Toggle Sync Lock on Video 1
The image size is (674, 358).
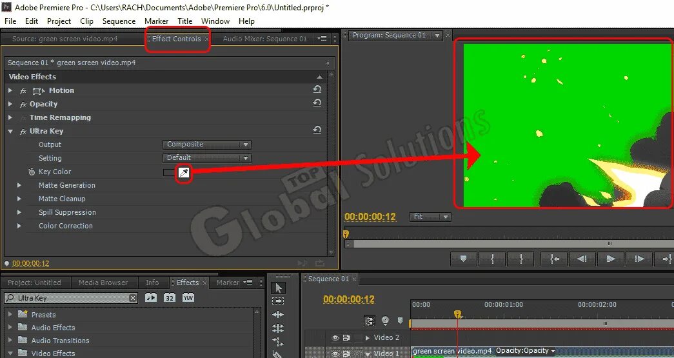pos(346,353)
